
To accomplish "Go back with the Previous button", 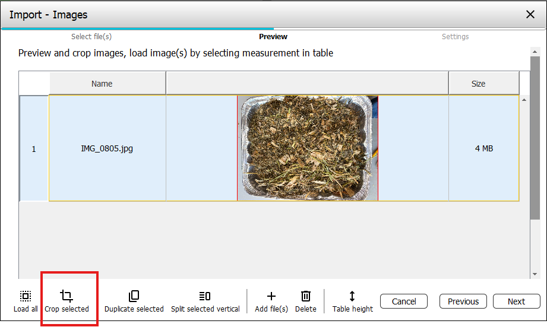I will [x=463, y=301].
